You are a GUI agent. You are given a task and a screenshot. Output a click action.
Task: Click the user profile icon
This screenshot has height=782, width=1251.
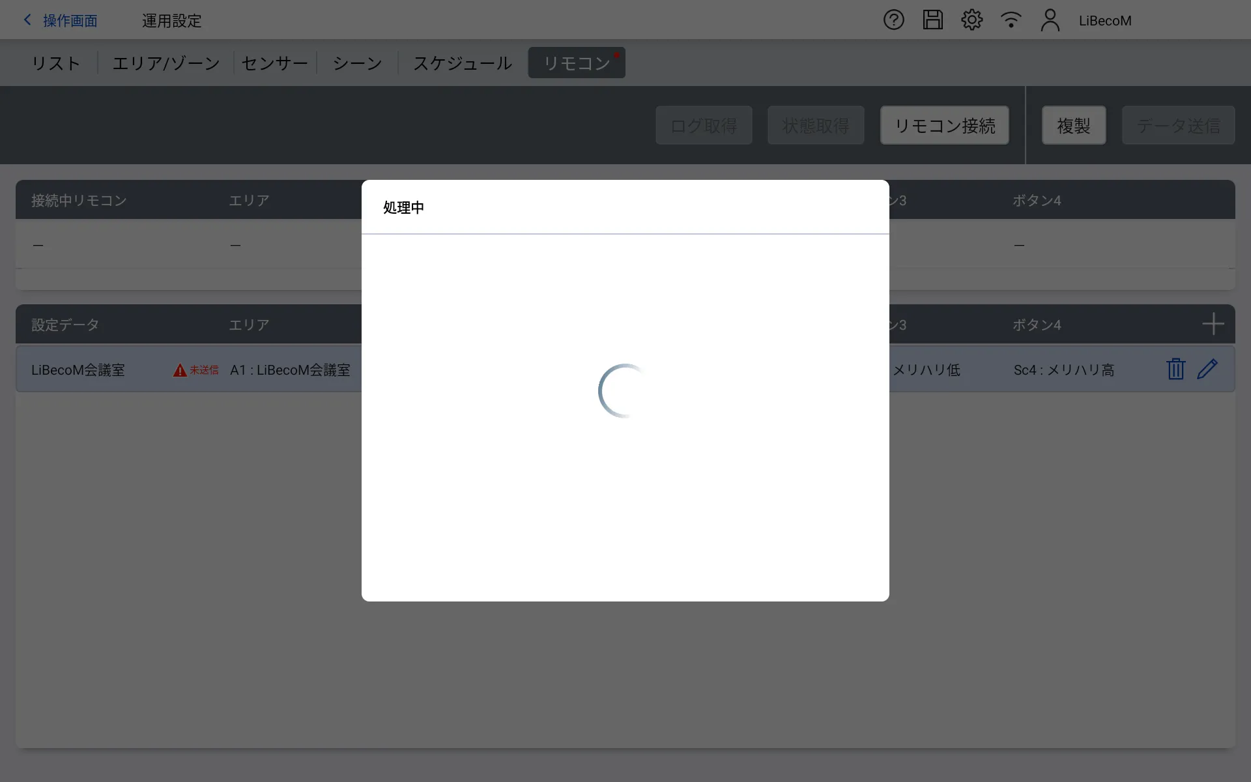point(1050,20)
